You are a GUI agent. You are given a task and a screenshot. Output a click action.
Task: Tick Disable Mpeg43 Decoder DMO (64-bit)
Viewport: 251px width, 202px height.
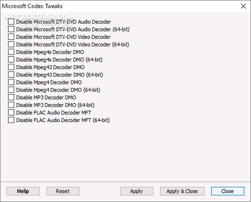click(11, 74)
